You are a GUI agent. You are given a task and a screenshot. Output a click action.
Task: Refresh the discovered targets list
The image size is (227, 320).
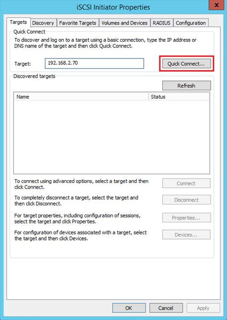186,86
